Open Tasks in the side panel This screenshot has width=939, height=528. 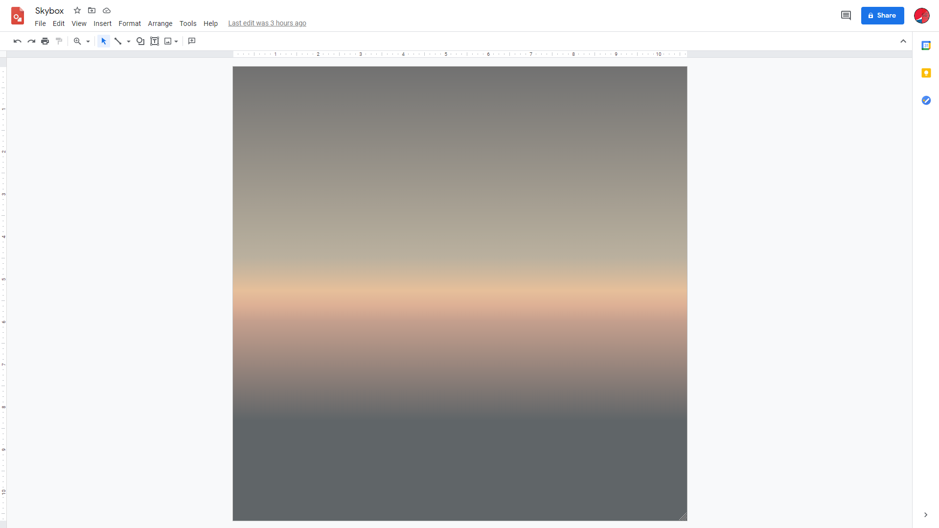(926, 100)
